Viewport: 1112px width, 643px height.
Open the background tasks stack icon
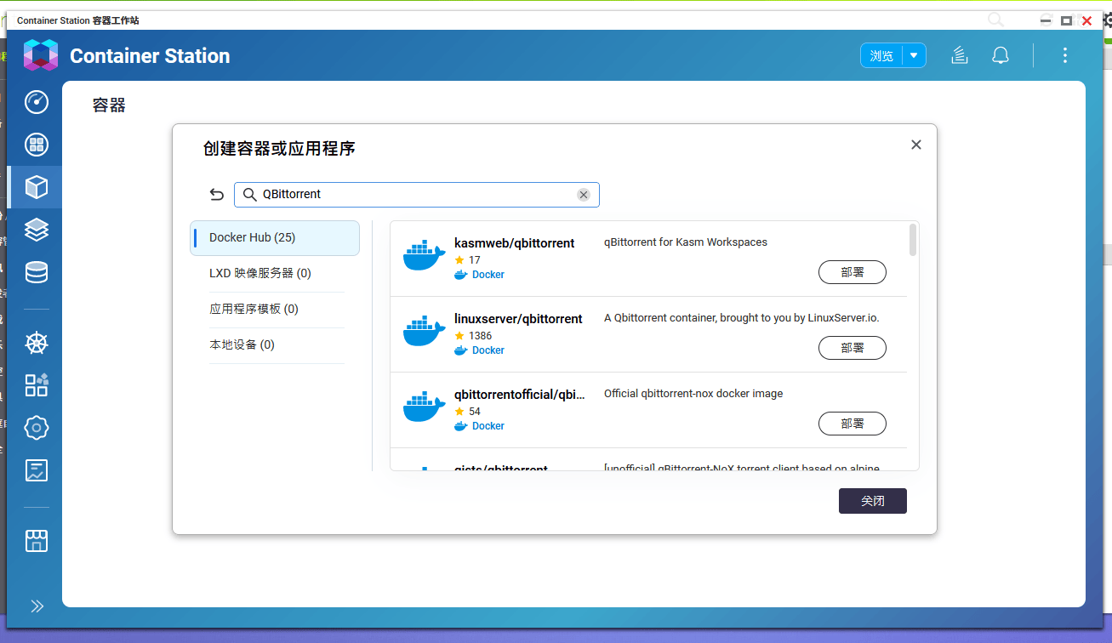click(x=959, y=56)
